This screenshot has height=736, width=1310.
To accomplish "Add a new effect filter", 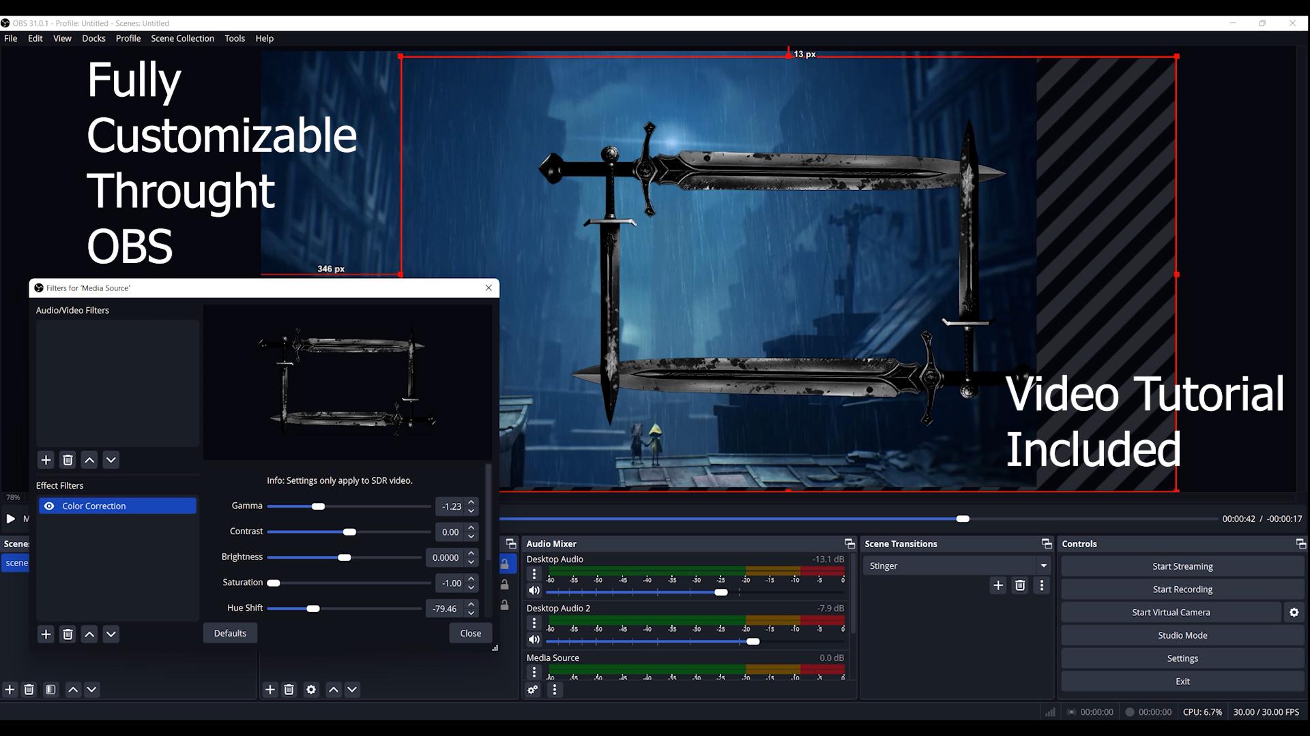I will [x=46, y=634].
